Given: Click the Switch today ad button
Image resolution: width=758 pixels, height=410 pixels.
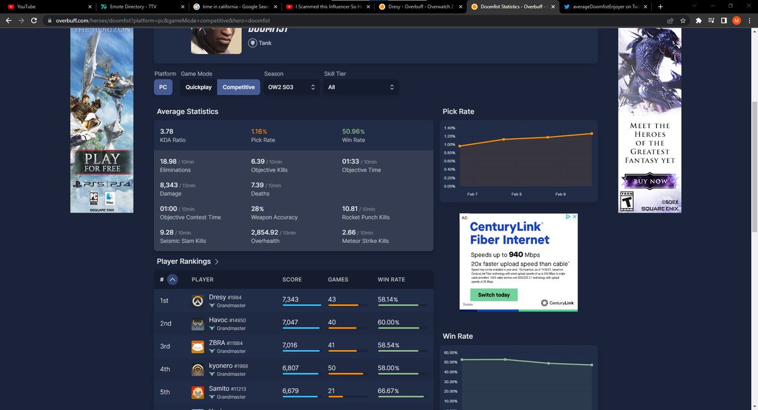Looking at the screenshot, I should [494, 295].
